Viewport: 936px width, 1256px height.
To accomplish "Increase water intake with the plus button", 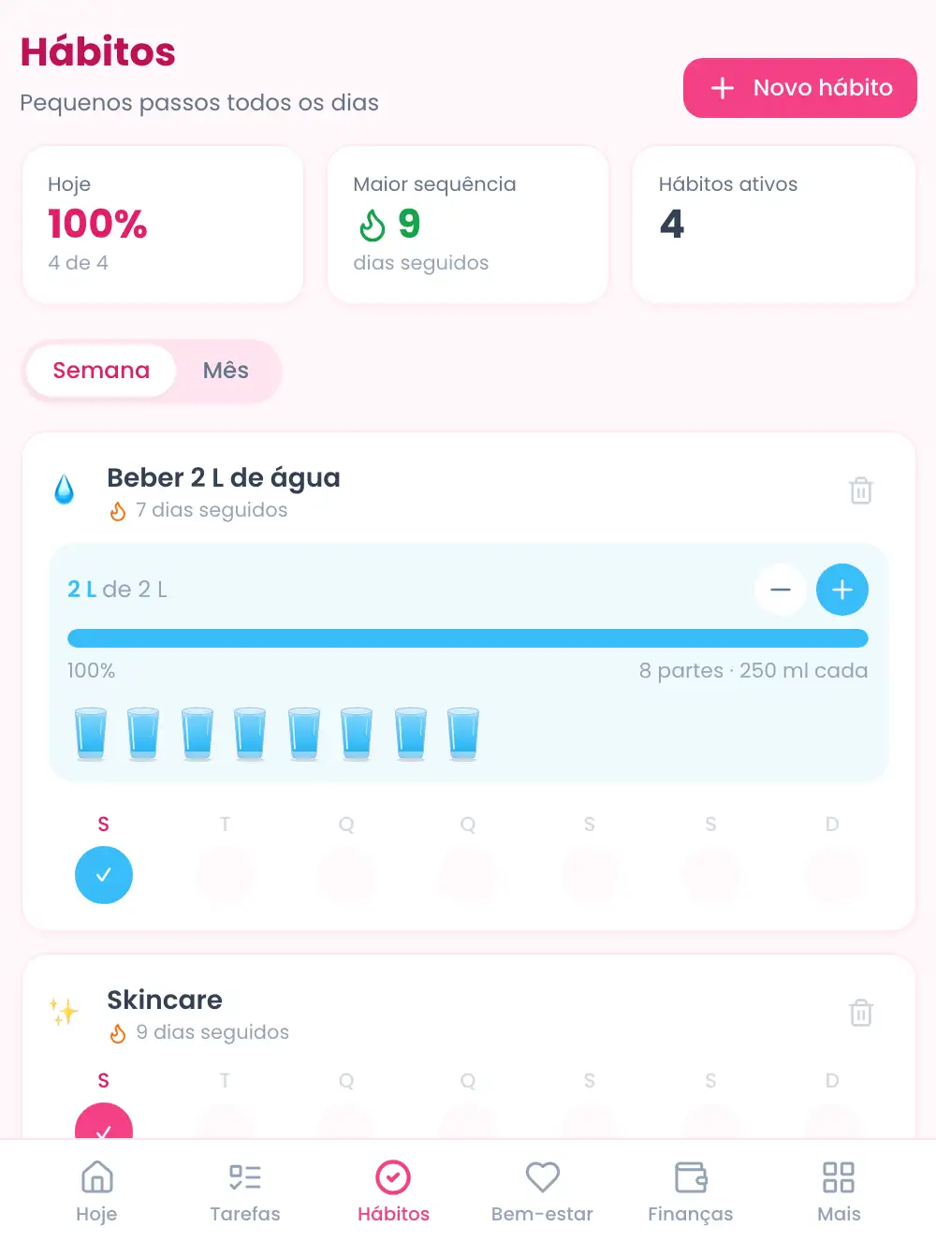I will tap(842, 590).
